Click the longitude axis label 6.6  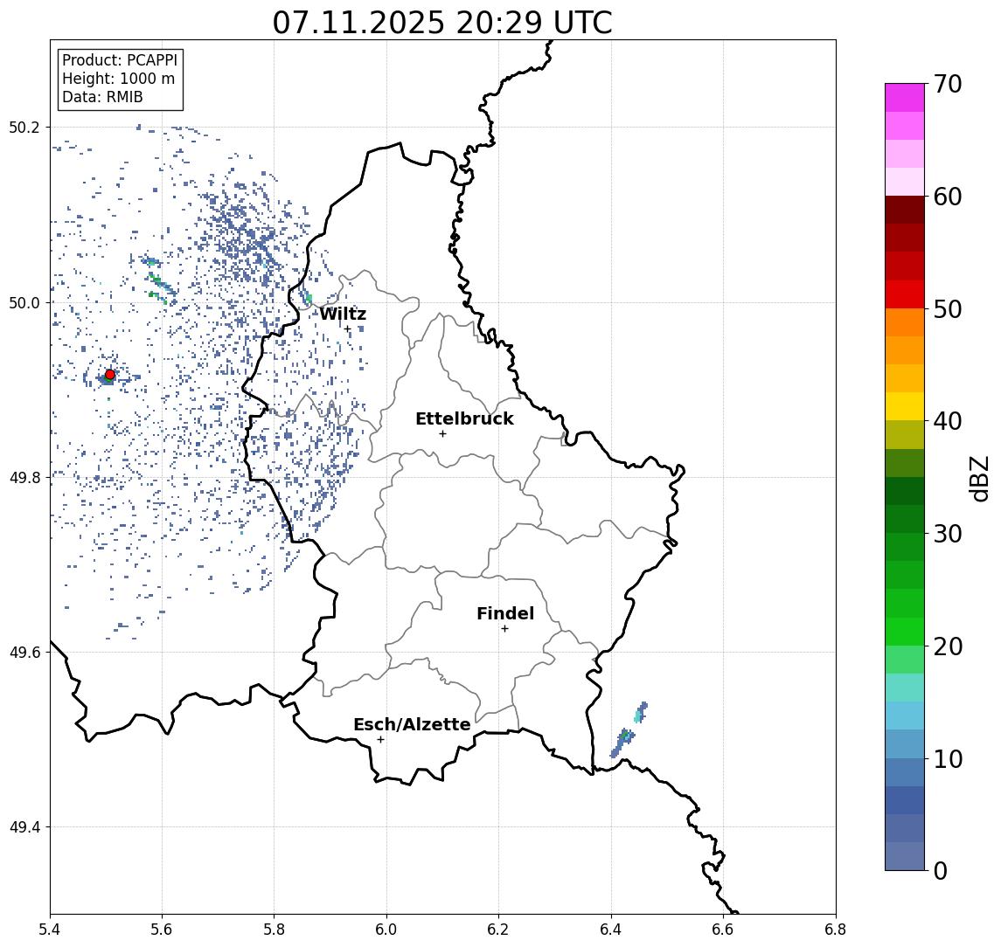point(723,929)
